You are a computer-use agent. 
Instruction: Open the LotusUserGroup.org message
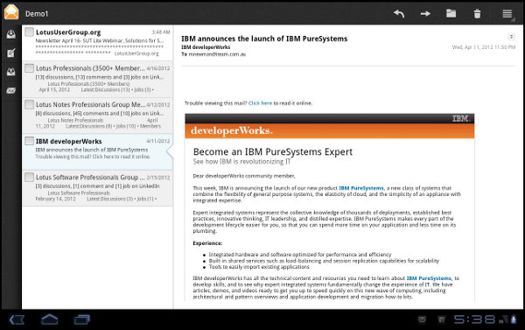tap(97, 43)
